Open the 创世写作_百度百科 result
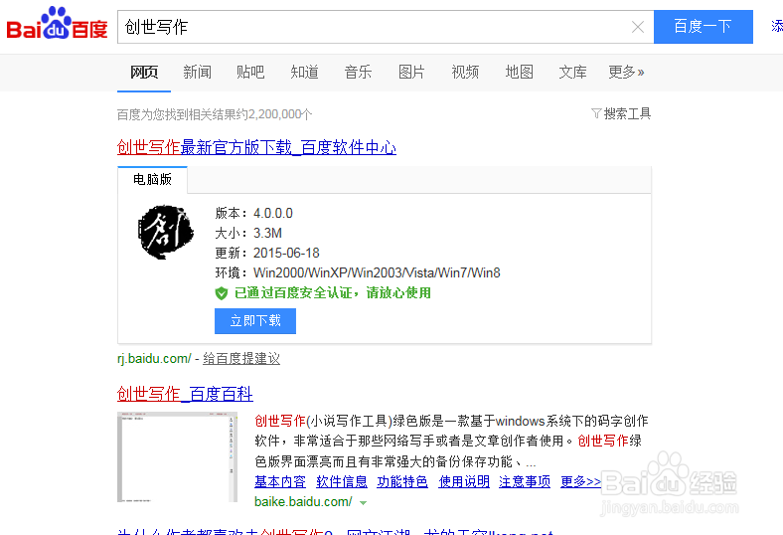This screenshot has height=535, width=783. [x=185, y=394]
